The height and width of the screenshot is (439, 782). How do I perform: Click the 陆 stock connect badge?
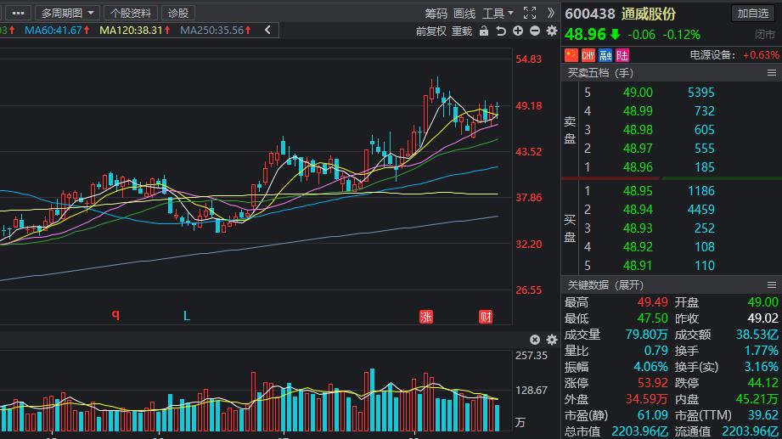(x=622, y=55)
